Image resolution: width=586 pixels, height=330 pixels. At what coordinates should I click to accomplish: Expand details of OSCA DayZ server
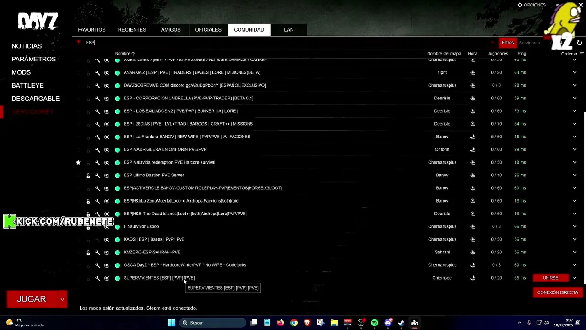[x=575, y=265]
